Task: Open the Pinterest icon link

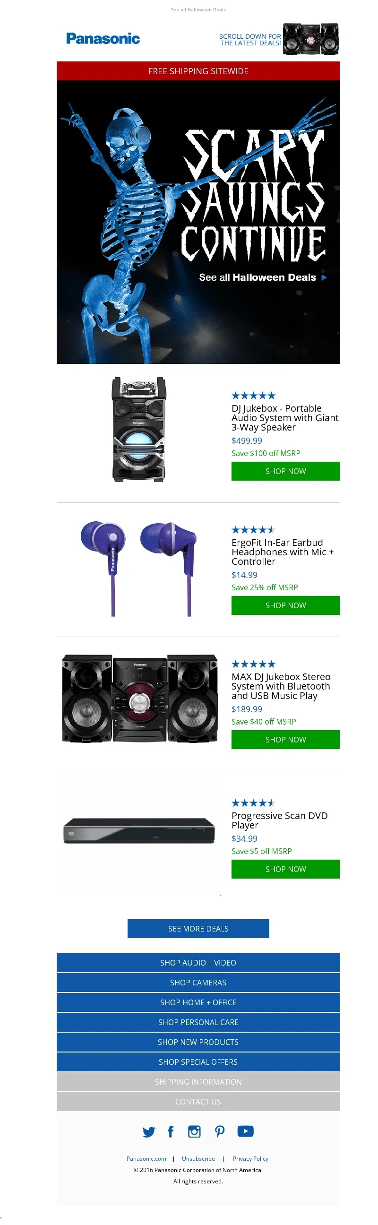Action: click(220, 1131)
